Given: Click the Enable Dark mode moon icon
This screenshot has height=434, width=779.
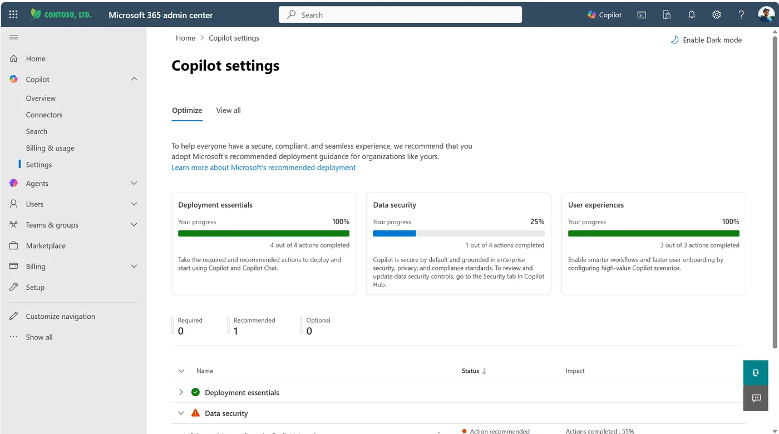Looking at the screenshot, I should click(674, 40).
